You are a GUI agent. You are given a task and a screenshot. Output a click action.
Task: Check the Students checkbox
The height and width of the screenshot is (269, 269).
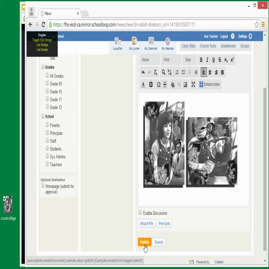point(47,148)
